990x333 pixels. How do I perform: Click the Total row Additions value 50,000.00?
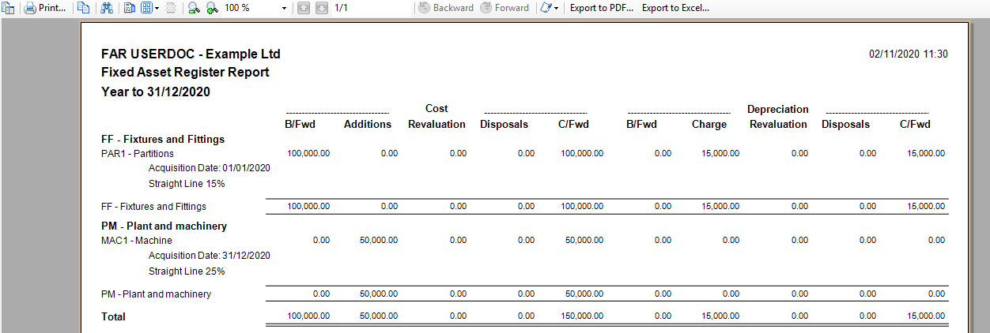379,316
